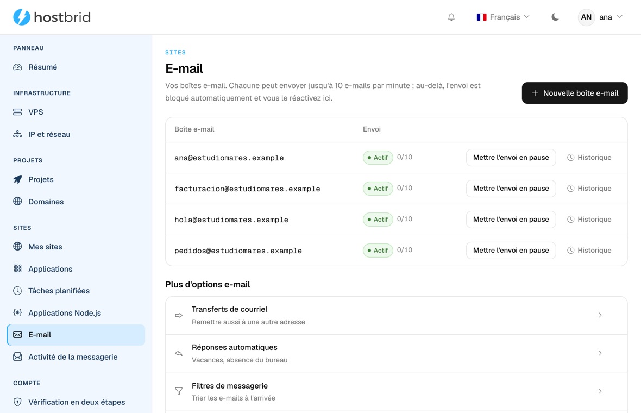The image size is (641, 413).
Task: Click the Réponses automatiques reply icon
Action: point(179,353)
